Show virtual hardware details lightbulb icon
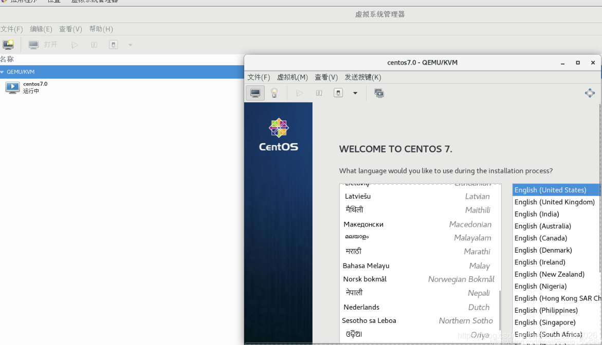602x345 pixels. click(274, 93)
